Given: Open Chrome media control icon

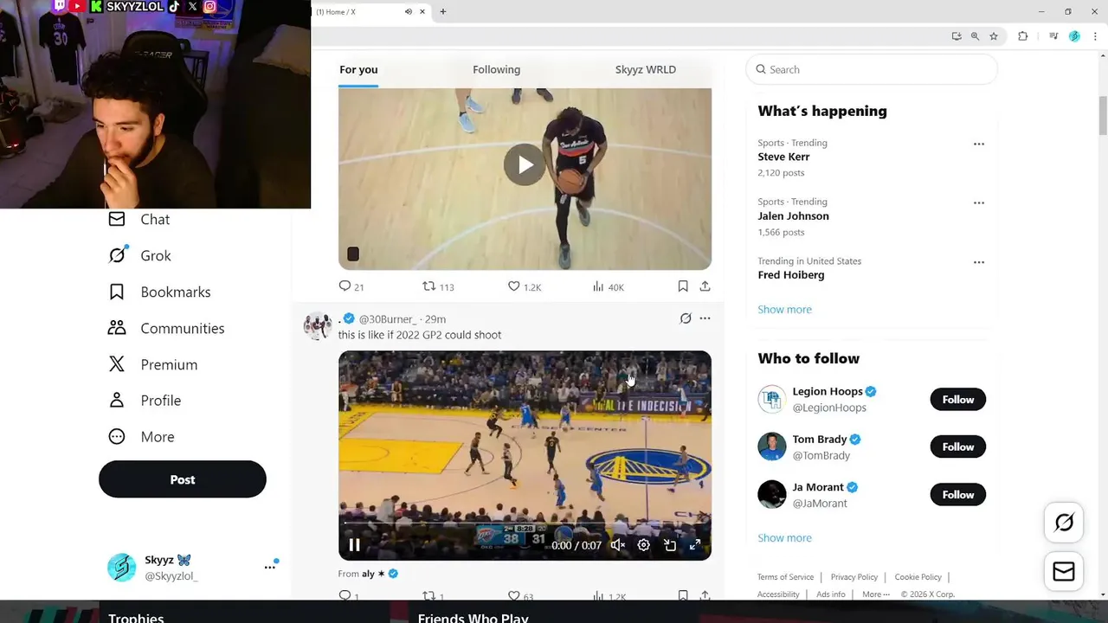Looking at the screenshot, I should coord(1053,36).
